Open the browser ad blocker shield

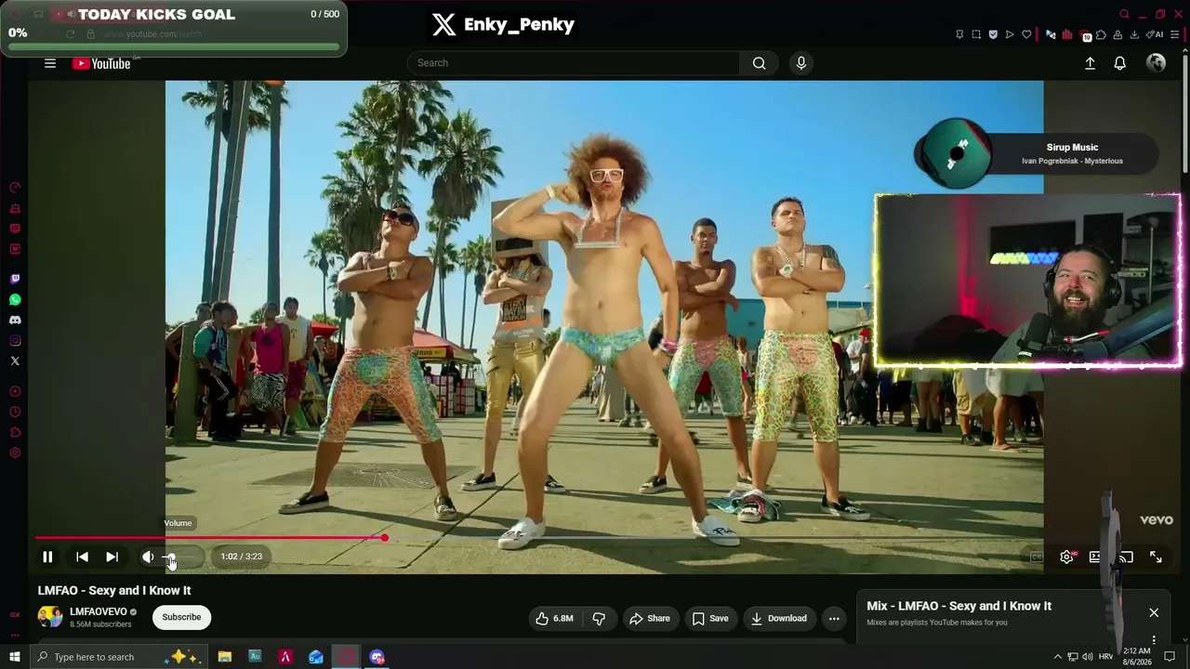[x=993, y=34]
